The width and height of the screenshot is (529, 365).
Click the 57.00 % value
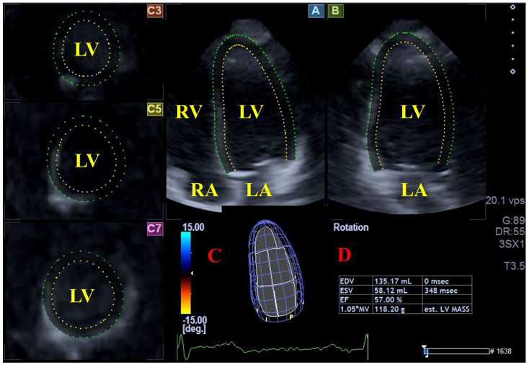click(x=388, y=299)
